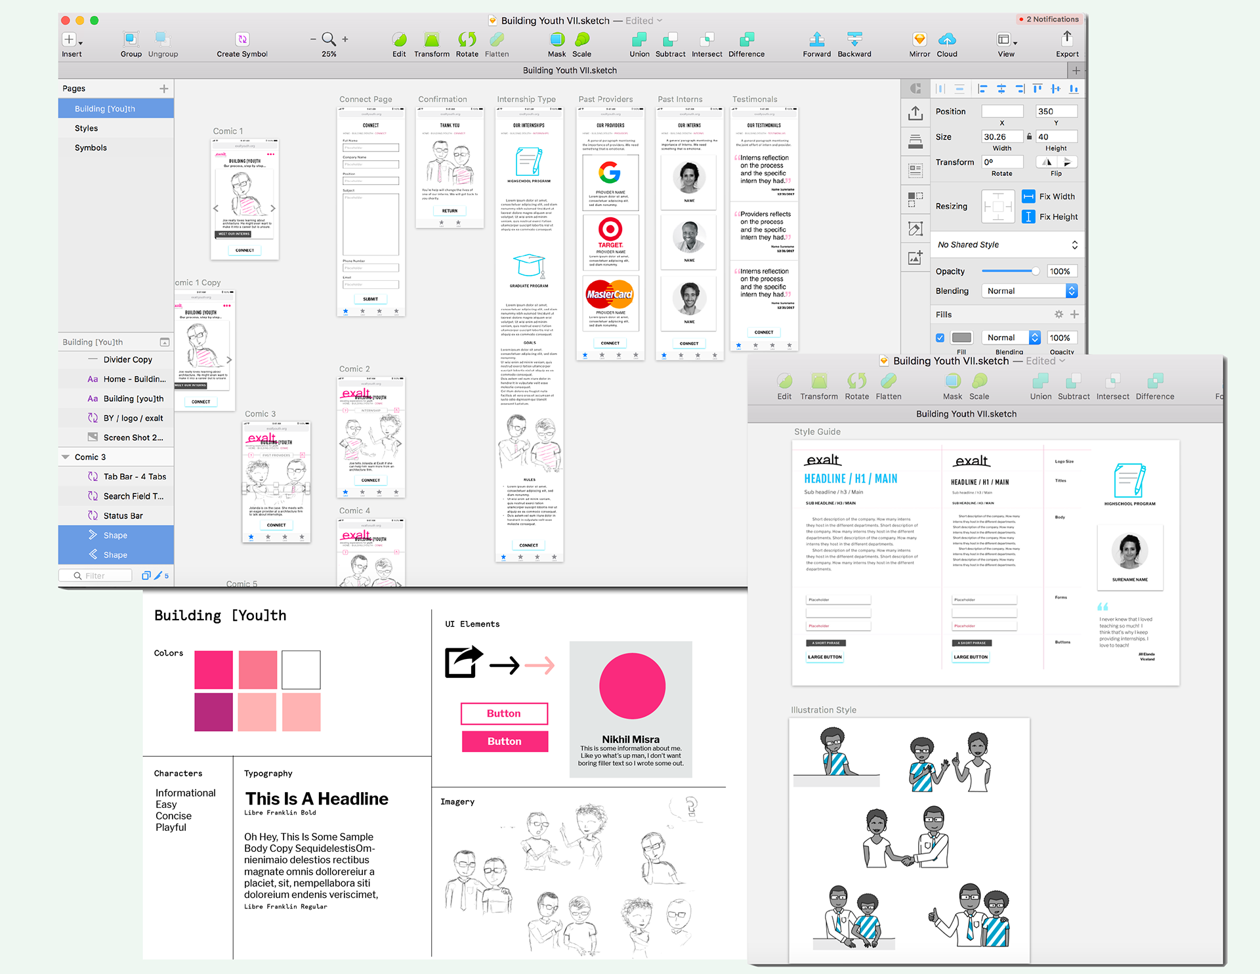Screen dimensions: 1260x974
Task: Switch to the Symbols page
Action: point(116,148)
